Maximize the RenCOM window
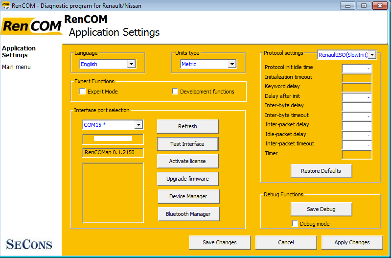 (x=364, y=5)
